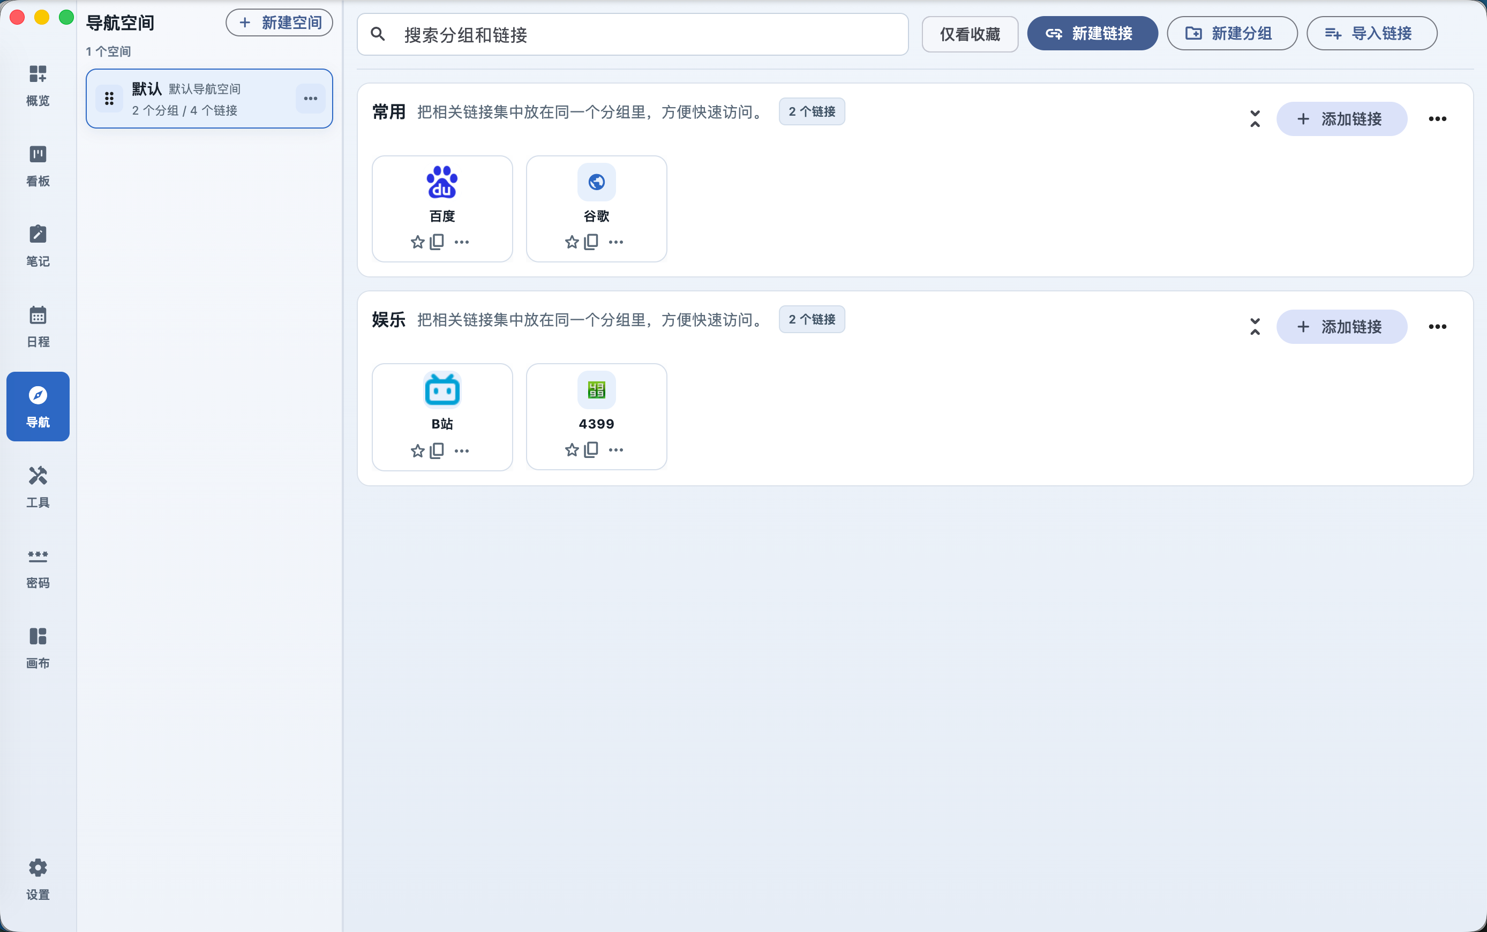Image resolution: width=1487 pixels, height=932 pixels.
Task: Open more options for 默认 space
Action: (311, 99)
